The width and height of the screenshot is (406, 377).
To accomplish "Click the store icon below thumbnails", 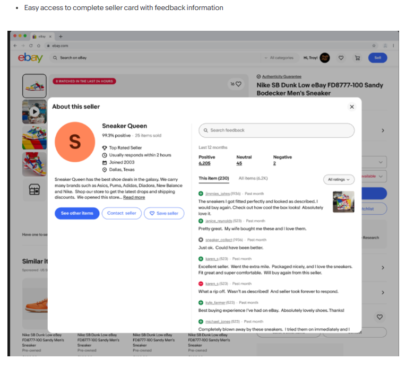I will click(x=34, y=190).
